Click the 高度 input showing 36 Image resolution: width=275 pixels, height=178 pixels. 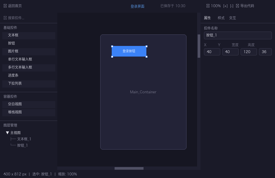coord(265,52)
